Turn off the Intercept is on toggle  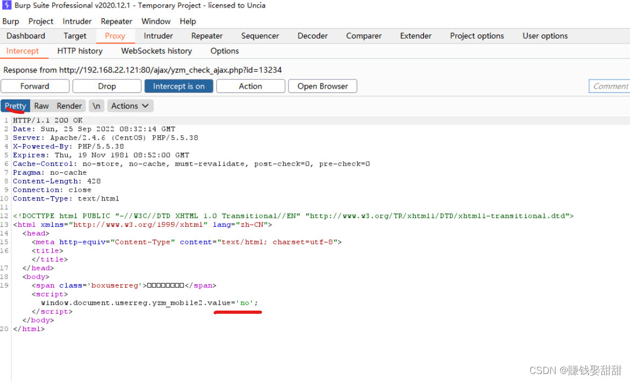[x=179, y=87]
